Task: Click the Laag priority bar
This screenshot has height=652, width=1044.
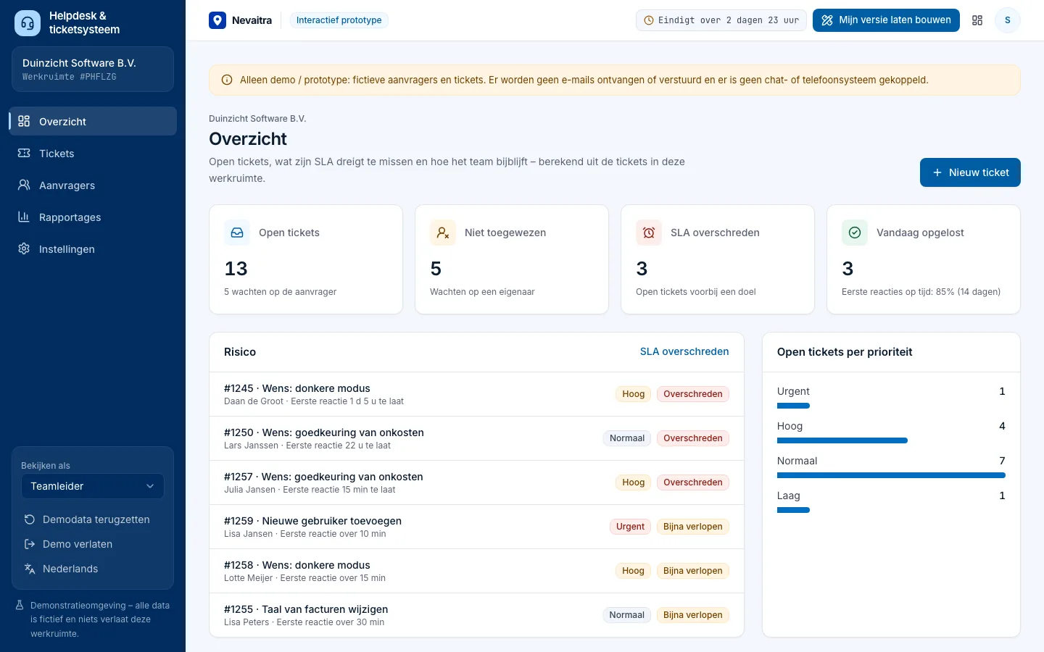Action: pyautogui.click(x=793, y=510)
